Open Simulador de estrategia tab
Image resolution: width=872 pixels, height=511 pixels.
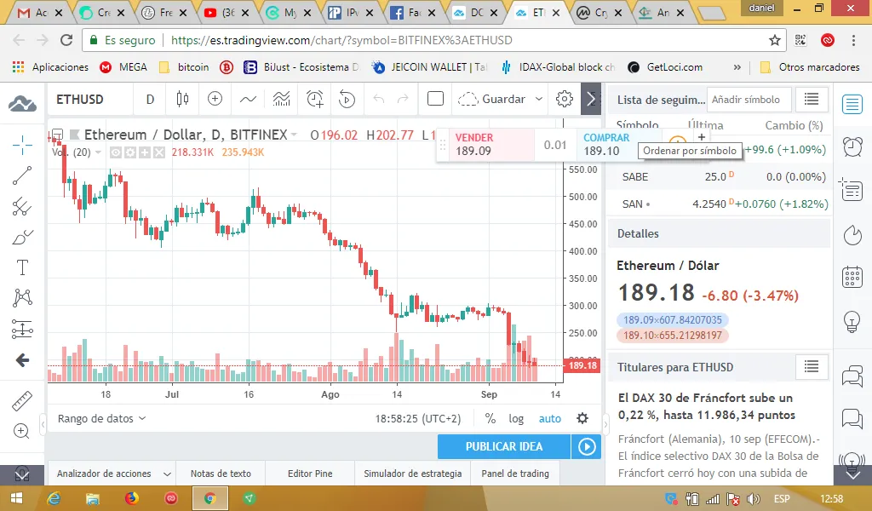pyautogui.click(x=413, y=474)
